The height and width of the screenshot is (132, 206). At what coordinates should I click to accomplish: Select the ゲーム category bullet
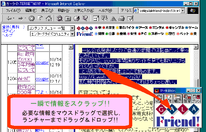(186, 28)
